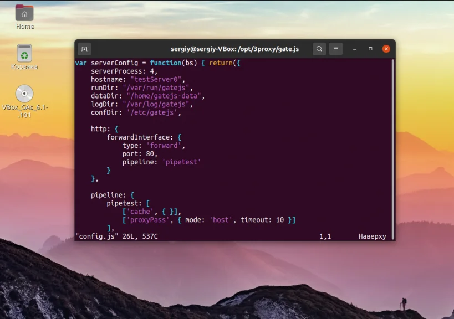Click the proxyPass line in editor
The image size is (454, 319).
209,220
